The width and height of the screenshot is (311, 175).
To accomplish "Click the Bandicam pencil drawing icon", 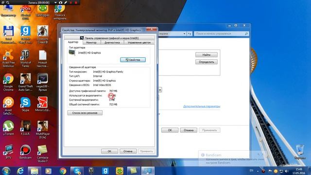I will coord(66,2).
